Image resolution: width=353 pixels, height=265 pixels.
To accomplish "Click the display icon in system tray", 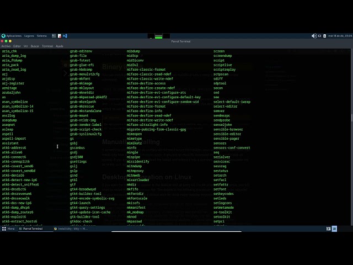I will coord(319,36).
